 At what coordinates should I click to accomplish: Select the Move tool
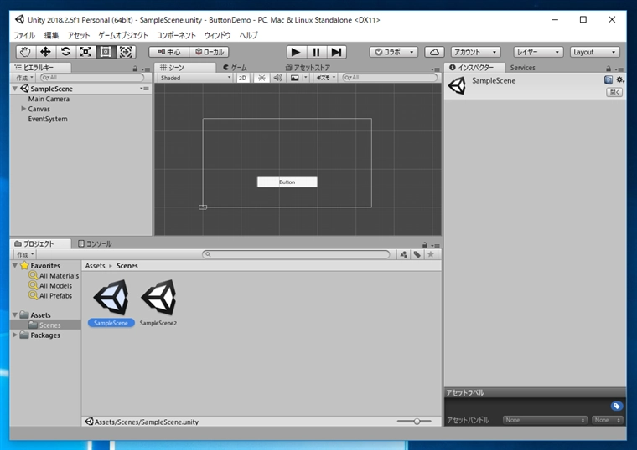tap(45, 52)
